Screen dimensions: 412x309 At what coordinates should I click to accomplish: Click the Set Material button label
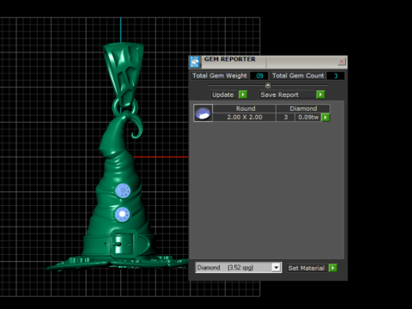click(306, 268)
